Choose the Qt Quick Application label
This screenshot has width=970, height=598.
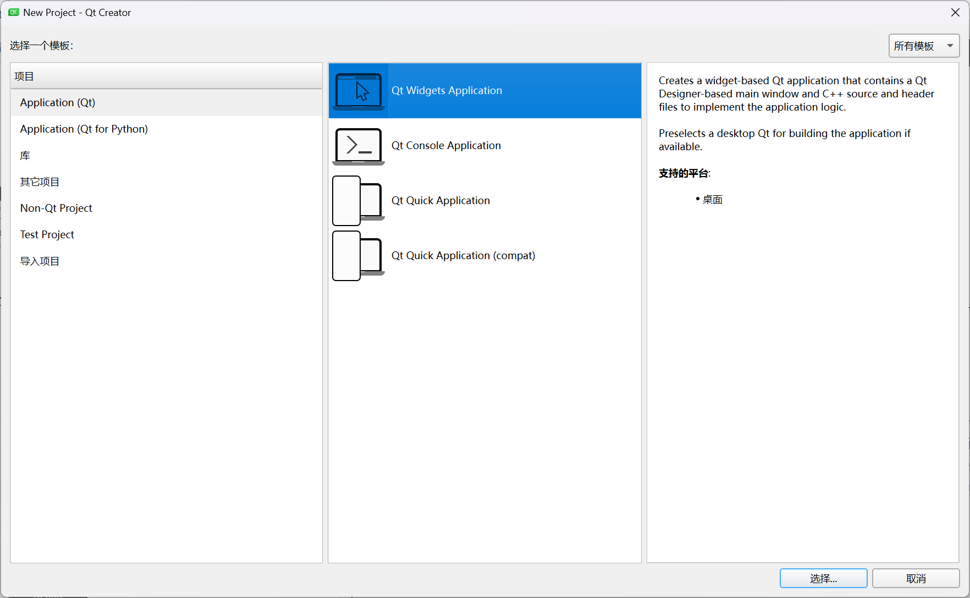click(440, 201)
